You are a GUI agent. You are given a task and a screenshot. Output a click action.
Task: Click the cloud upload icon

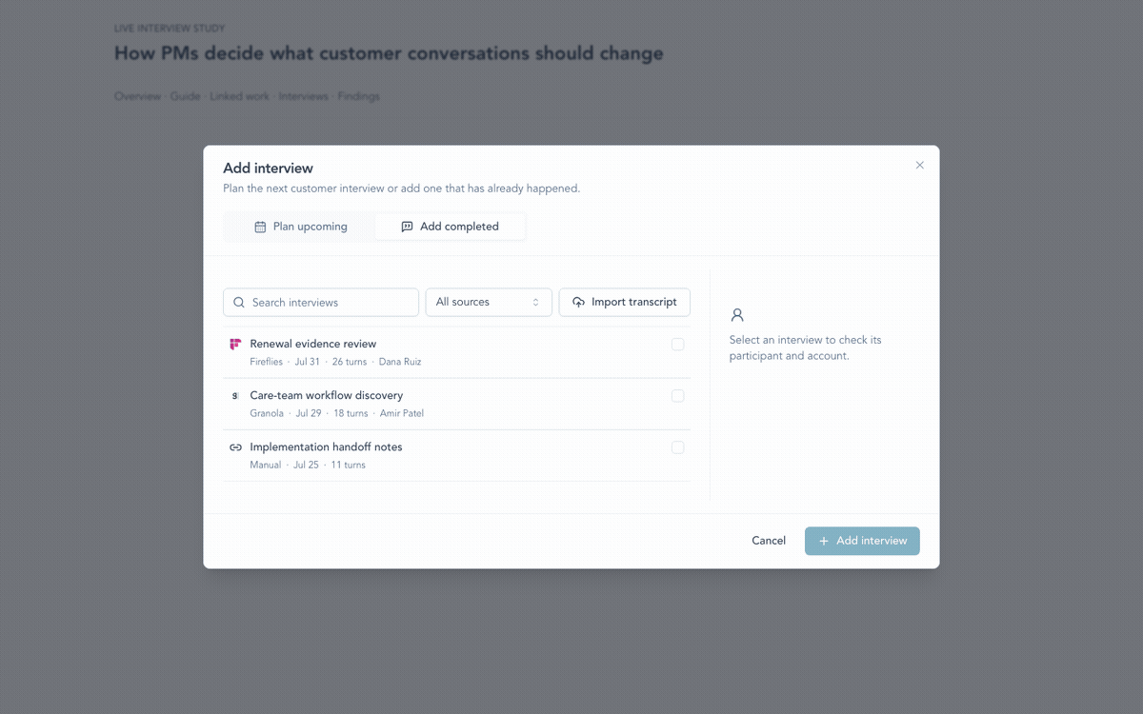click(x=578, y=303)
